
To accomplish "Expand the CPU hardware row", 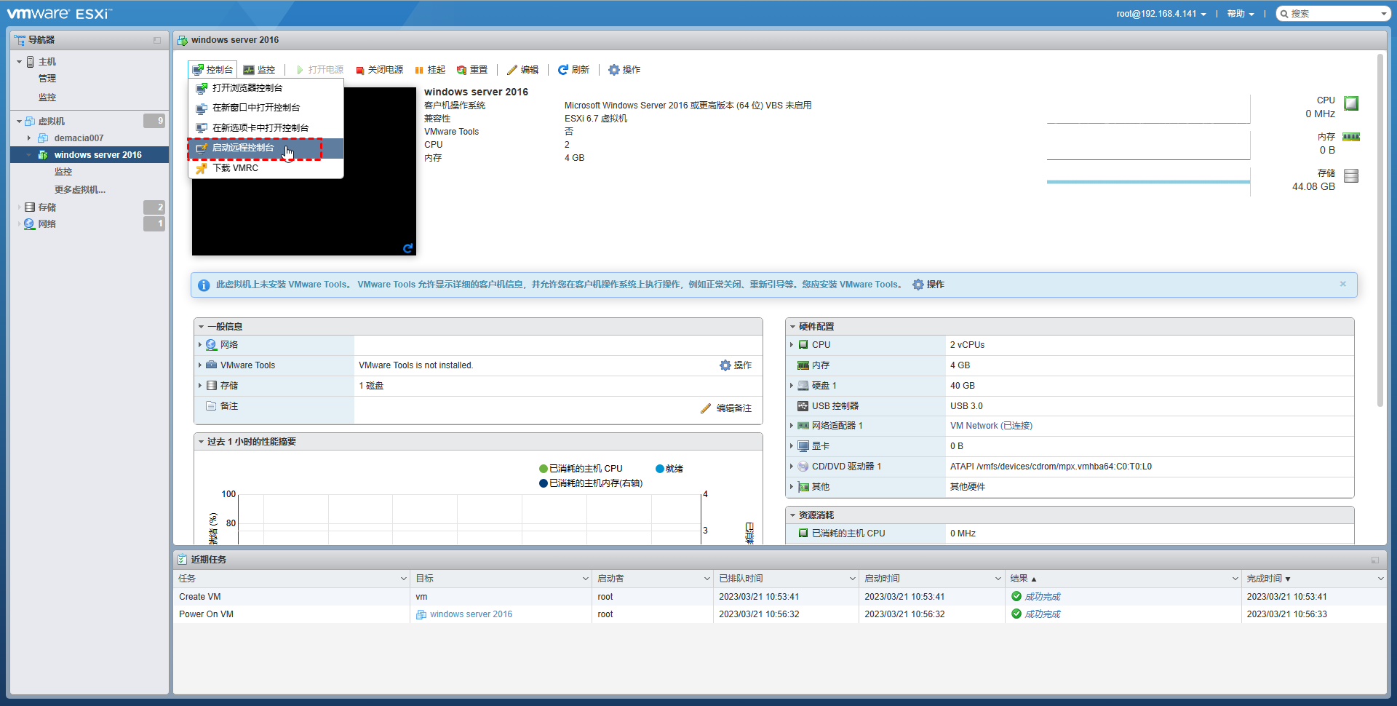I will [792, 345].
